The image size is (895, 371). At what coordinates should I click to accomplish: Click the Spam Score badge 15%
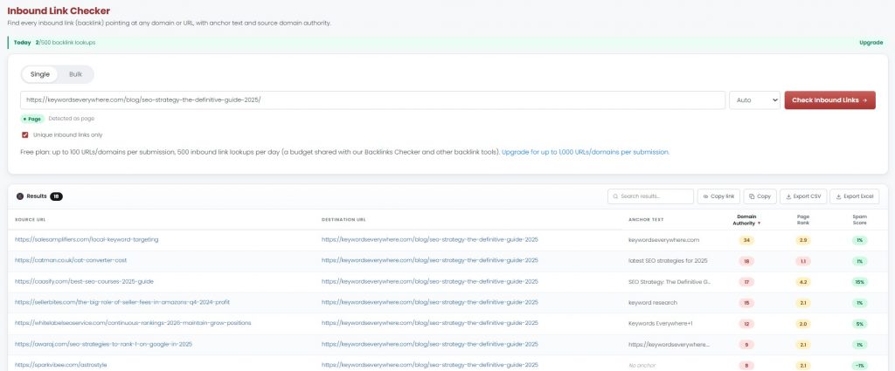point(860,282)
